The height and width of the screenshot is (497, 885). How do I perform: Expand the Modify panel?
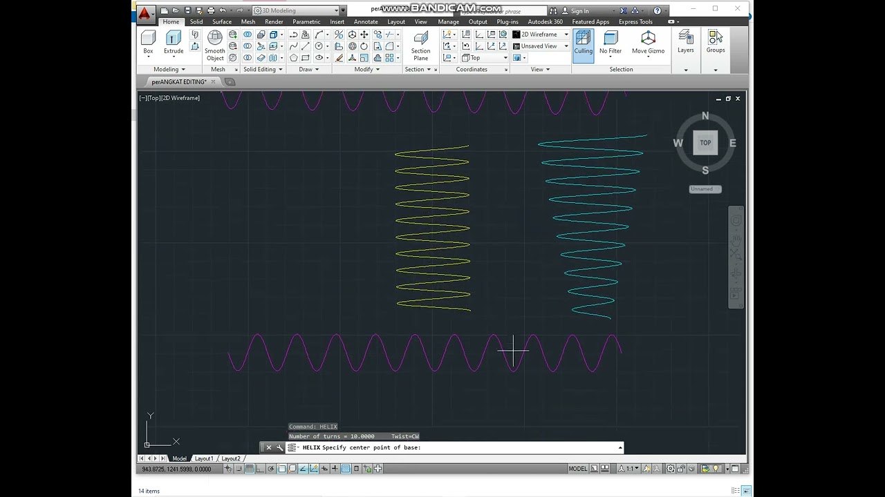click(x=367, y=69)
